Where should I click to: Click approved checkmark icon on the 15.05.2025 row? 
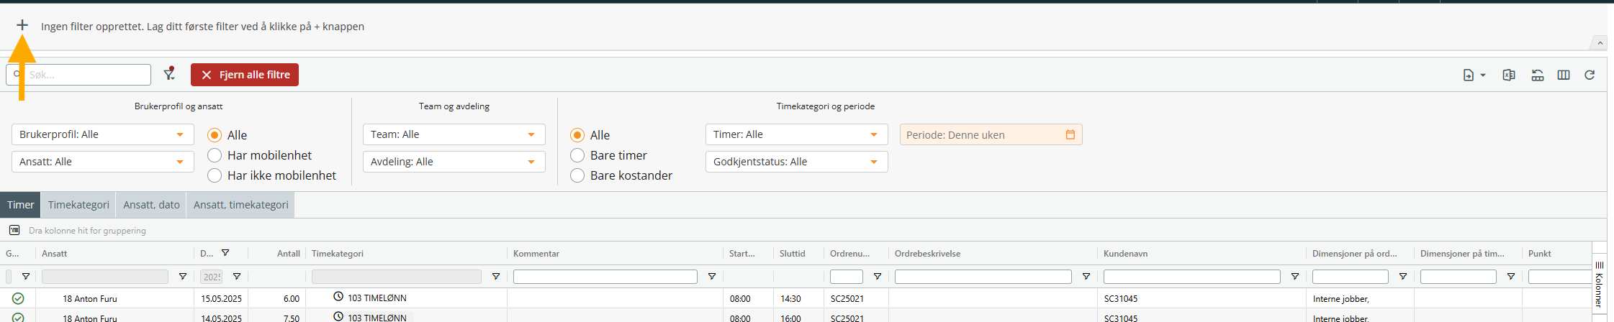tap(18, 298)
